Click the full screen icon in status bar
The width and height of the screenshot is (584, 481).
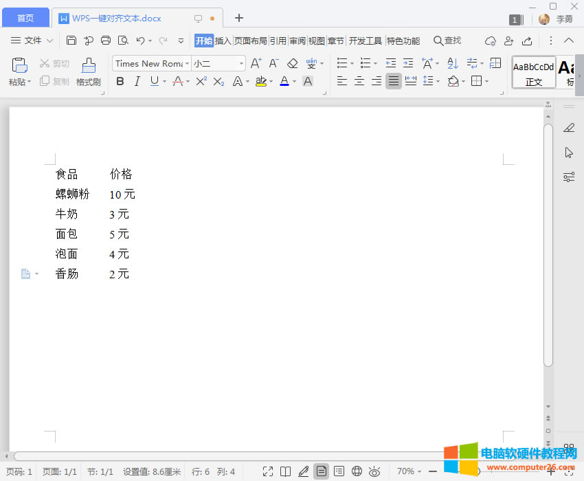268,471
